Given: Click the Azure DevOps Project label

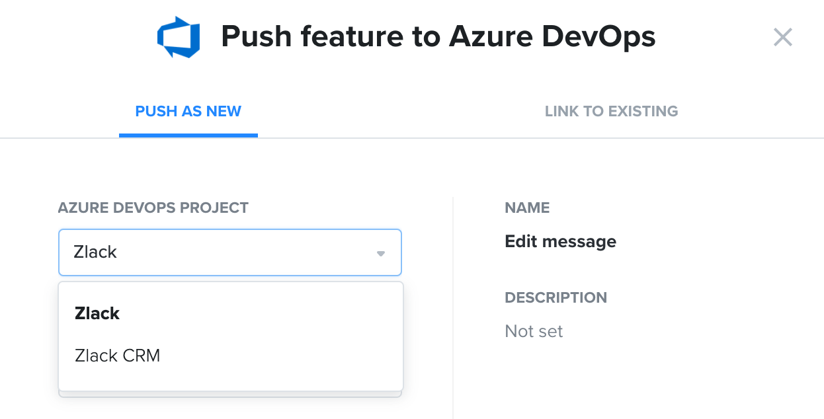Looking at the screenshot, I should (153, 208).
